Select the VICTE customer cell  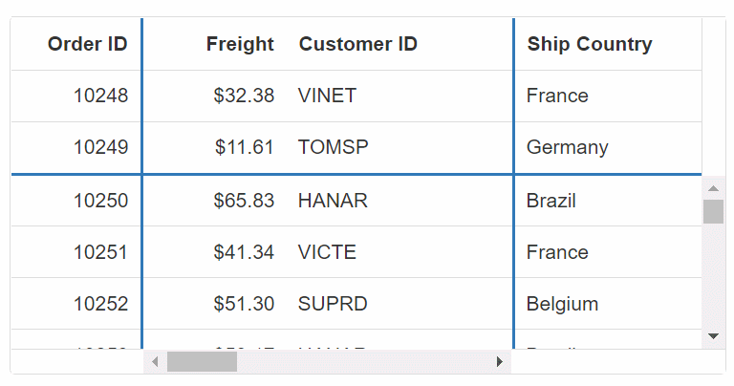(x=327, y=252)
